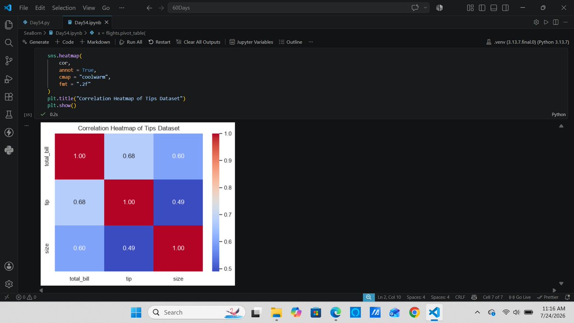This screenshot has width=574, height=323.
Task: Click Generate in the notebook toolbar
Action: [35, 42]
